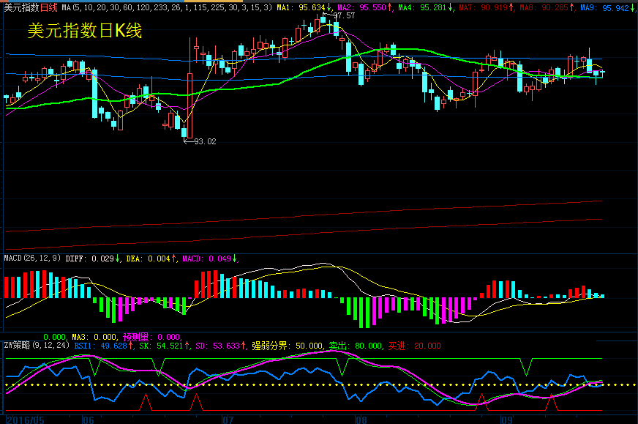Select the MA1 95.634 legend value
Viewport: 638px width, 424px height.
tap(304, 7)
